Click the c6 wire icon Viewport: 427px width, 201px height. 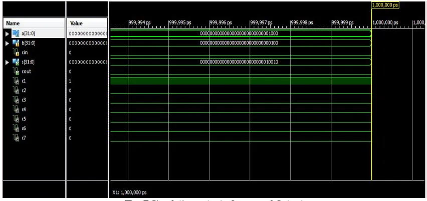pos(16,128)
